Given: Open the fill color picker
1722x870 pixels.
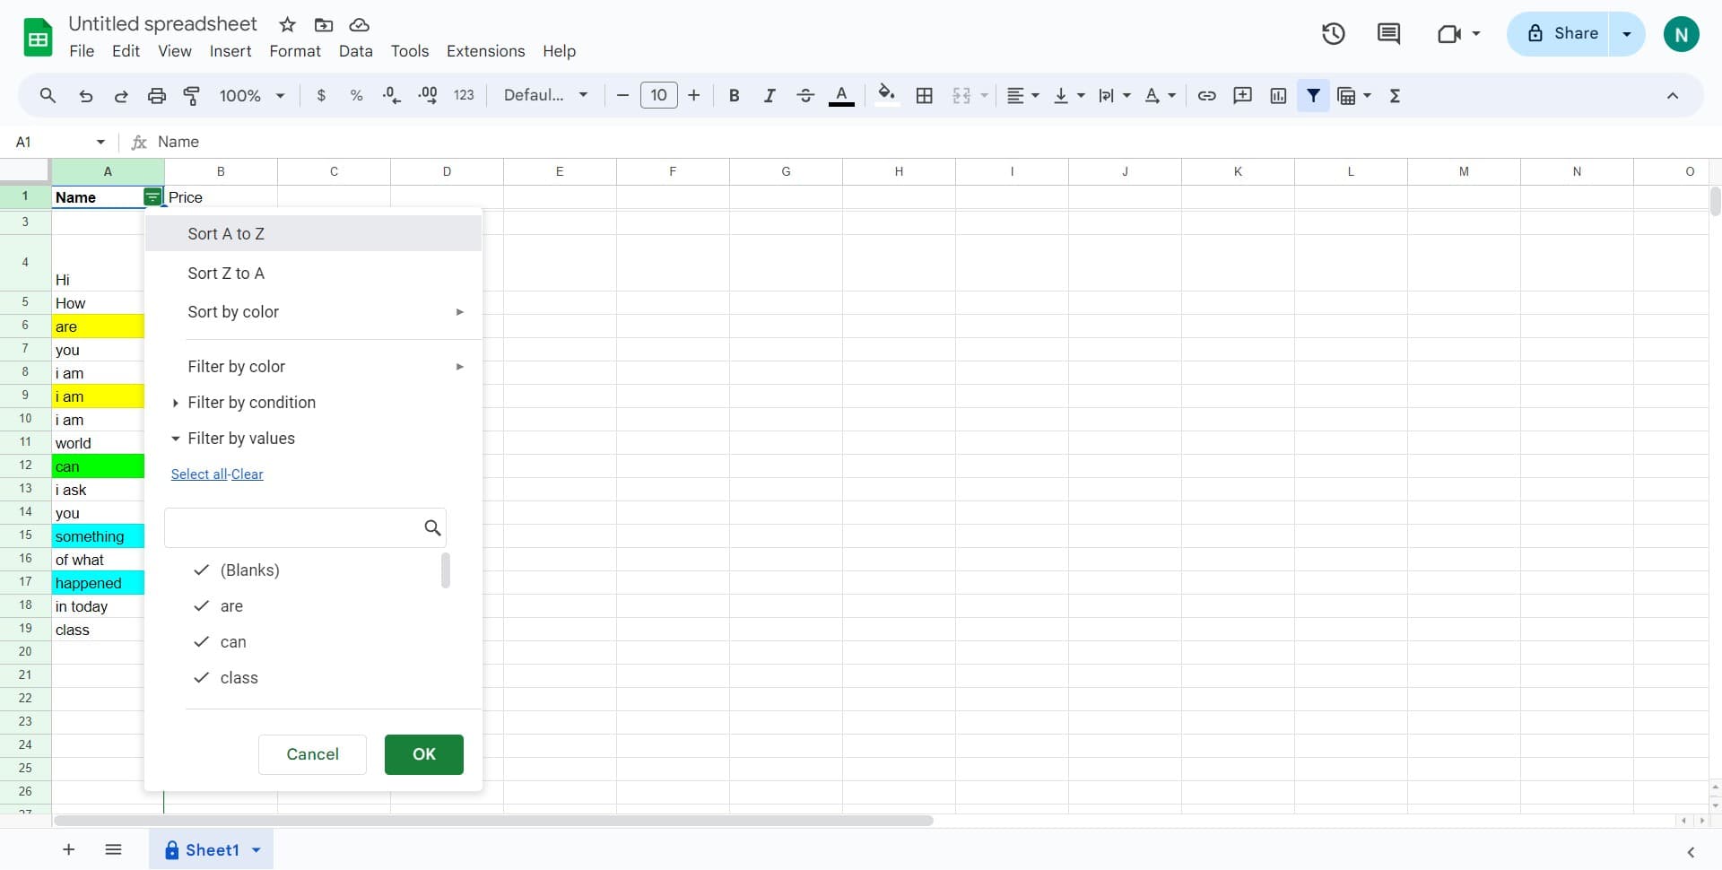Looking at the screenshot, I should click(x=886, y=95).
